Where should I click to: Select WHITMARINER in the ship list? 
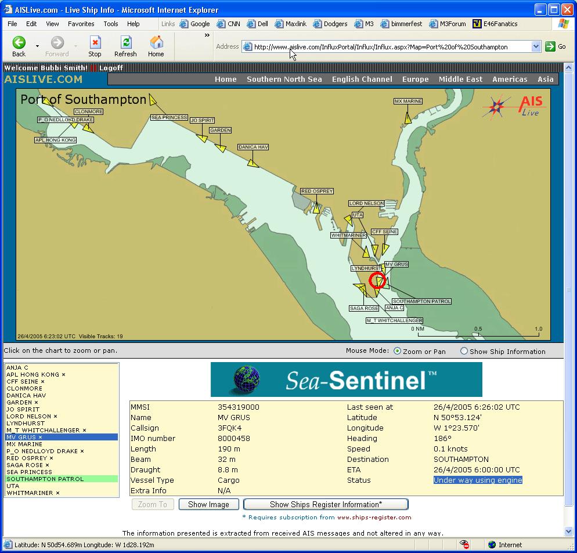[62, 493]
